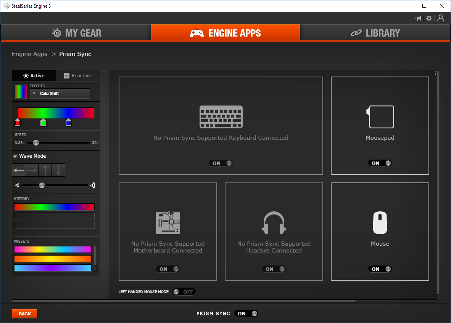This screenshot has width=451, height=323.
Task: Select the red gradient color stop
Action: (18, 122)
